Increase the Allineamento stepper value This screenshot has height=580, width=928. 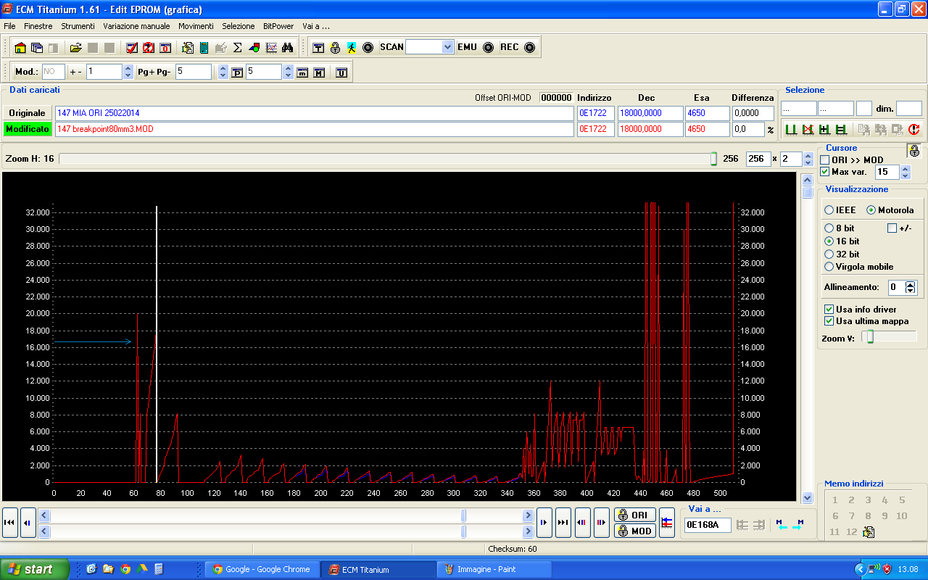pos(911,284)
